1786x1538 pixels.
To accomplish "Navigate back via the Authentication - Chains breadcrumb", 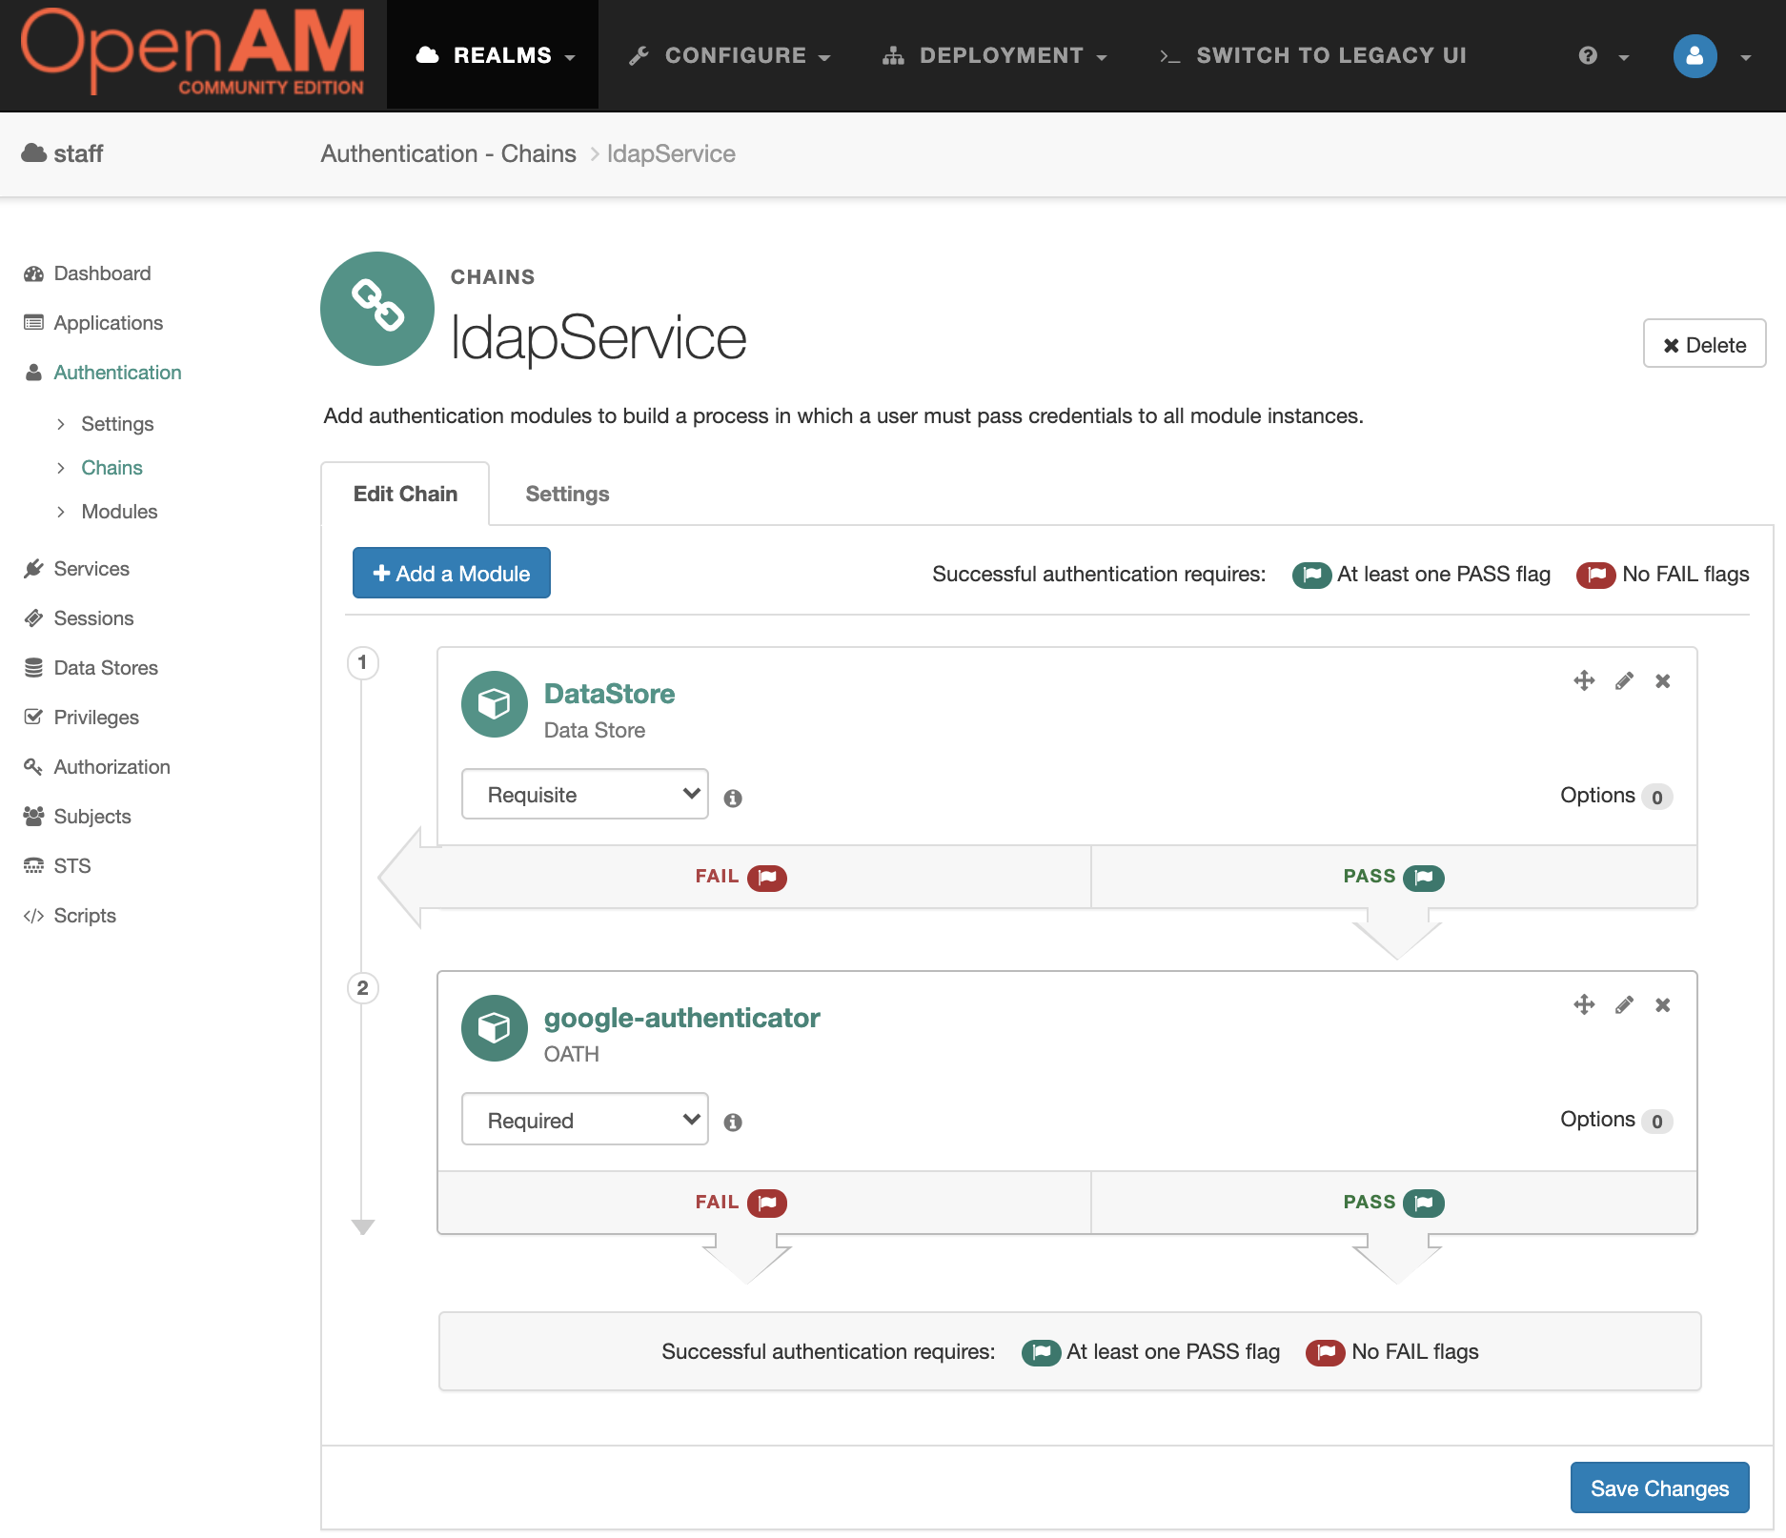I will (448, 152).
